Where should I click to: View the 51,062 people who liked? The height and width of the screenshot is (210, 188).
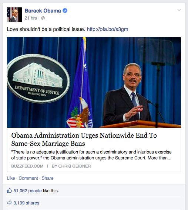pos(27,191)
